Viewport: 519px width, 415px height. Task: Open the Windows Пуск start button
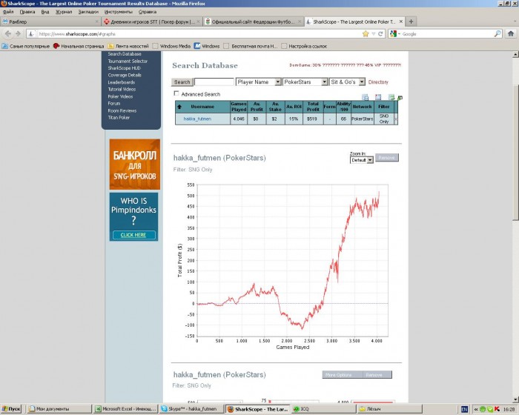coord(11,409)
